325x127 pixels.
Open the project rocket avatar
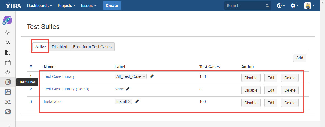point(8,21)
